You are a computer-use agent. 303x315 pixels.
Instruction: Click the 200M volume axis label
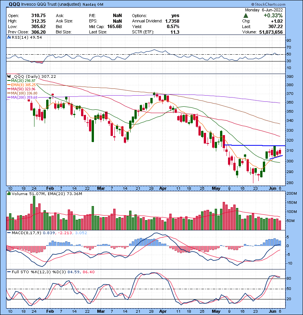click(292, 194)
